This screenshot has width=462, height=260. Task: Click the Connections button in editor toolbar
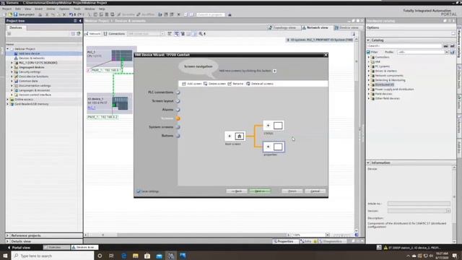114,34
